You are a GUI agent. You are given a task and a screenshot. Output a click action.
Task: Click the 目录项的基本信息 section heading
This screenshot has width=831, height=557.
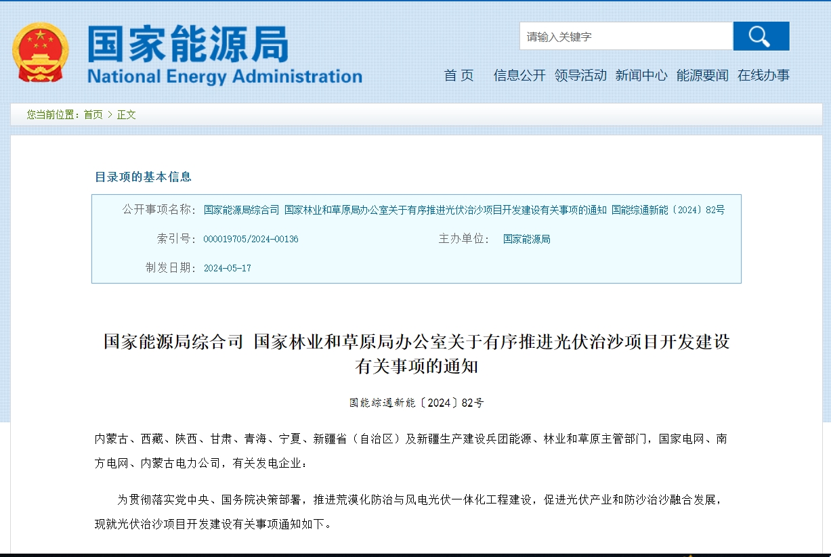coord(143,177)
